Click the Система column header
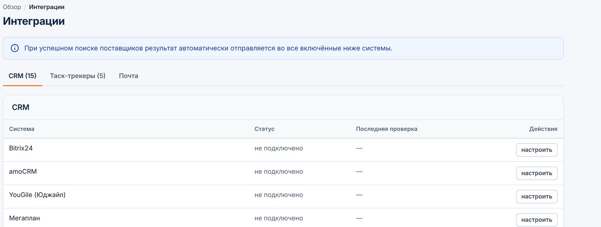 (22, 129)
